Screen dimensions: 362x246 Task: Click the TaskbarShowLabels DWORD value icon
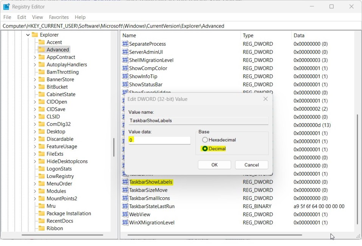(125, 182)
